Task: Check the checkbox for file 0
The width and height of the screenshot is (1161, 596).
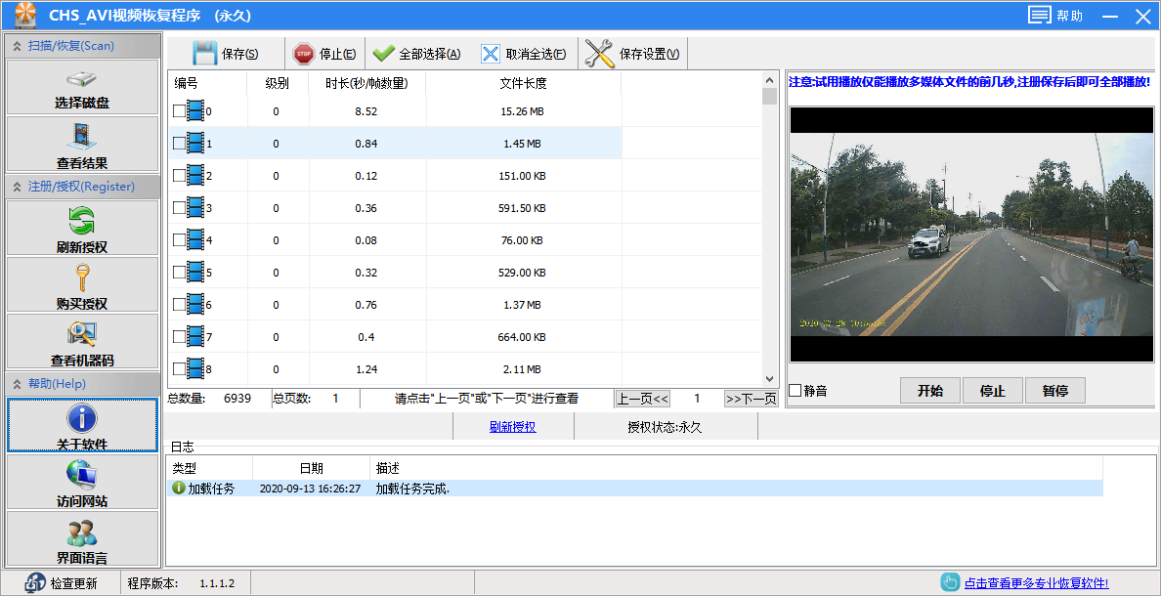Action: click(x=179, y=111)
